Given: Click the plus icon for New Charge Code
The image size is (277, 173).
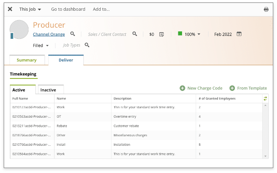Looking at the screenshot, I should (182, 88).
